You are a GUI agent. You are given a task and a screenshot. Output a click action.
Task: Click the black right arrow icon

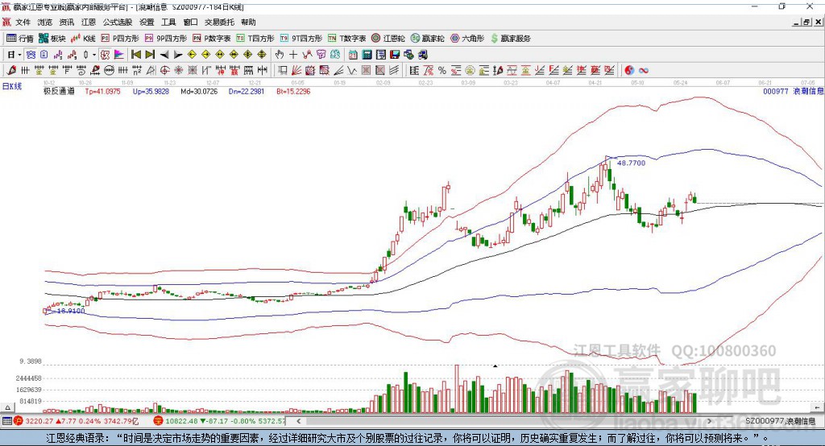click(x=178, y=55)
